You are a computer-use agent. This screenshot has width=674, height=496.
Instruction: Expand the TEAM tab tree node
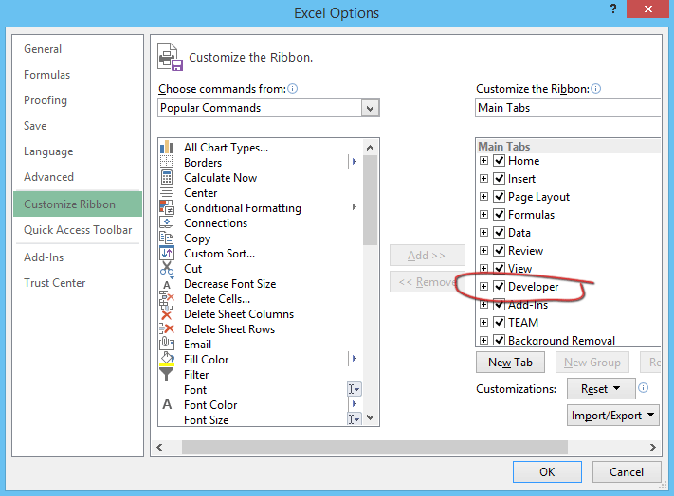[x=484, y=322]
